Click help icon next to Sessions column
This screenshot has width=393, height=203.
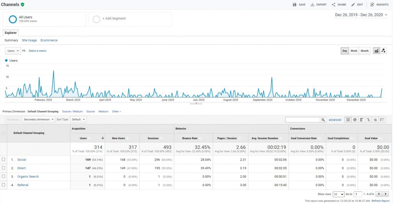click(162, 139)
